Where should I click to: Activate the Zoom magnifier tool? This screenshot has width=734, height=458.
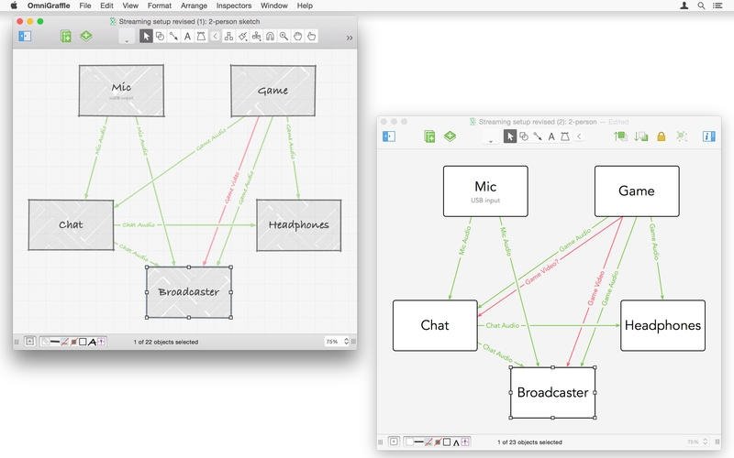284,36
